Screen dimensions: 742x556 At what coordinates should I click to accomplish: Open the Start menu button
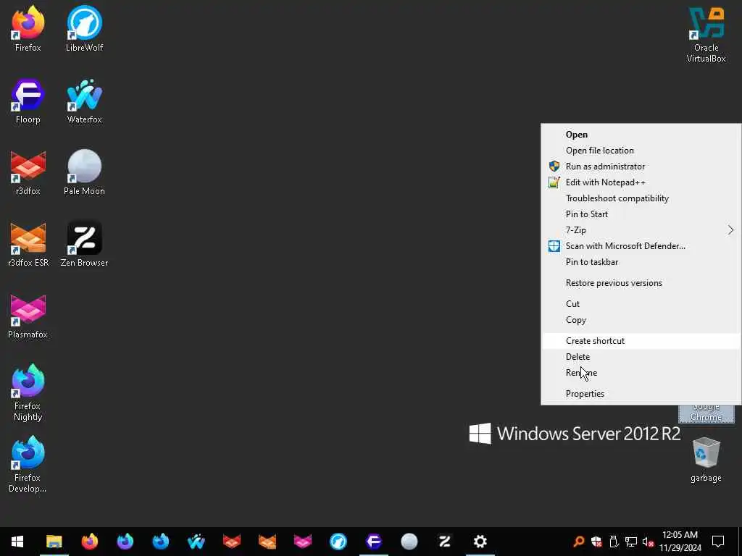tap(17, 542)
